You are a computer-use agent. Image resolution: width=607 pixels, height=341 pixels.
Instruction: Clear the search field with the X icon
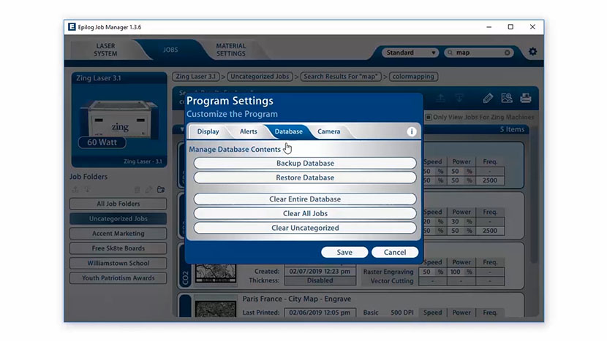click(508, 53)
